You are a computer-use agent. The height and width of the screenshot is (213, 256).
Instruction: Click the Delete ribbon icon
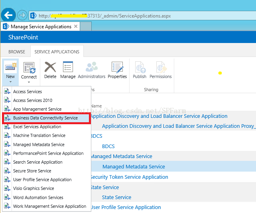point(50,67)
